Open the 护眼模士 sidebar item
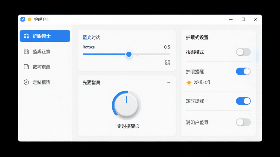Screen dimensions: 280x157 (45, 36)
